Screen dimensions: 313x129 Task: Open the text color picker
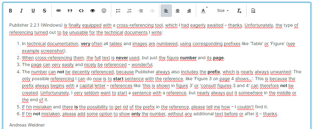(204, 11)
